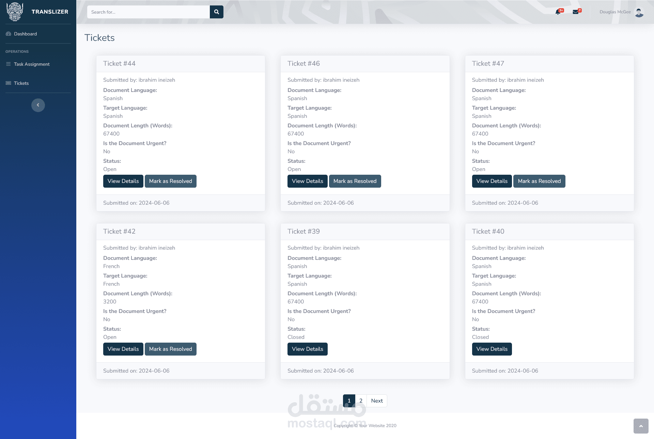Mark Ticket #46 as Resolved
This screenshot has height=439, width=654.
pos(355,181)
